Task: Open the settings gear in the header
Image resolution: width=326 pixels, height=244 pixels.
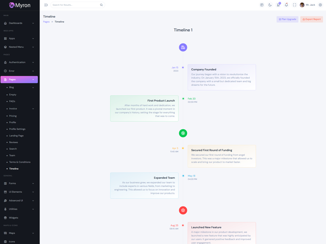Action: [320, 5]
